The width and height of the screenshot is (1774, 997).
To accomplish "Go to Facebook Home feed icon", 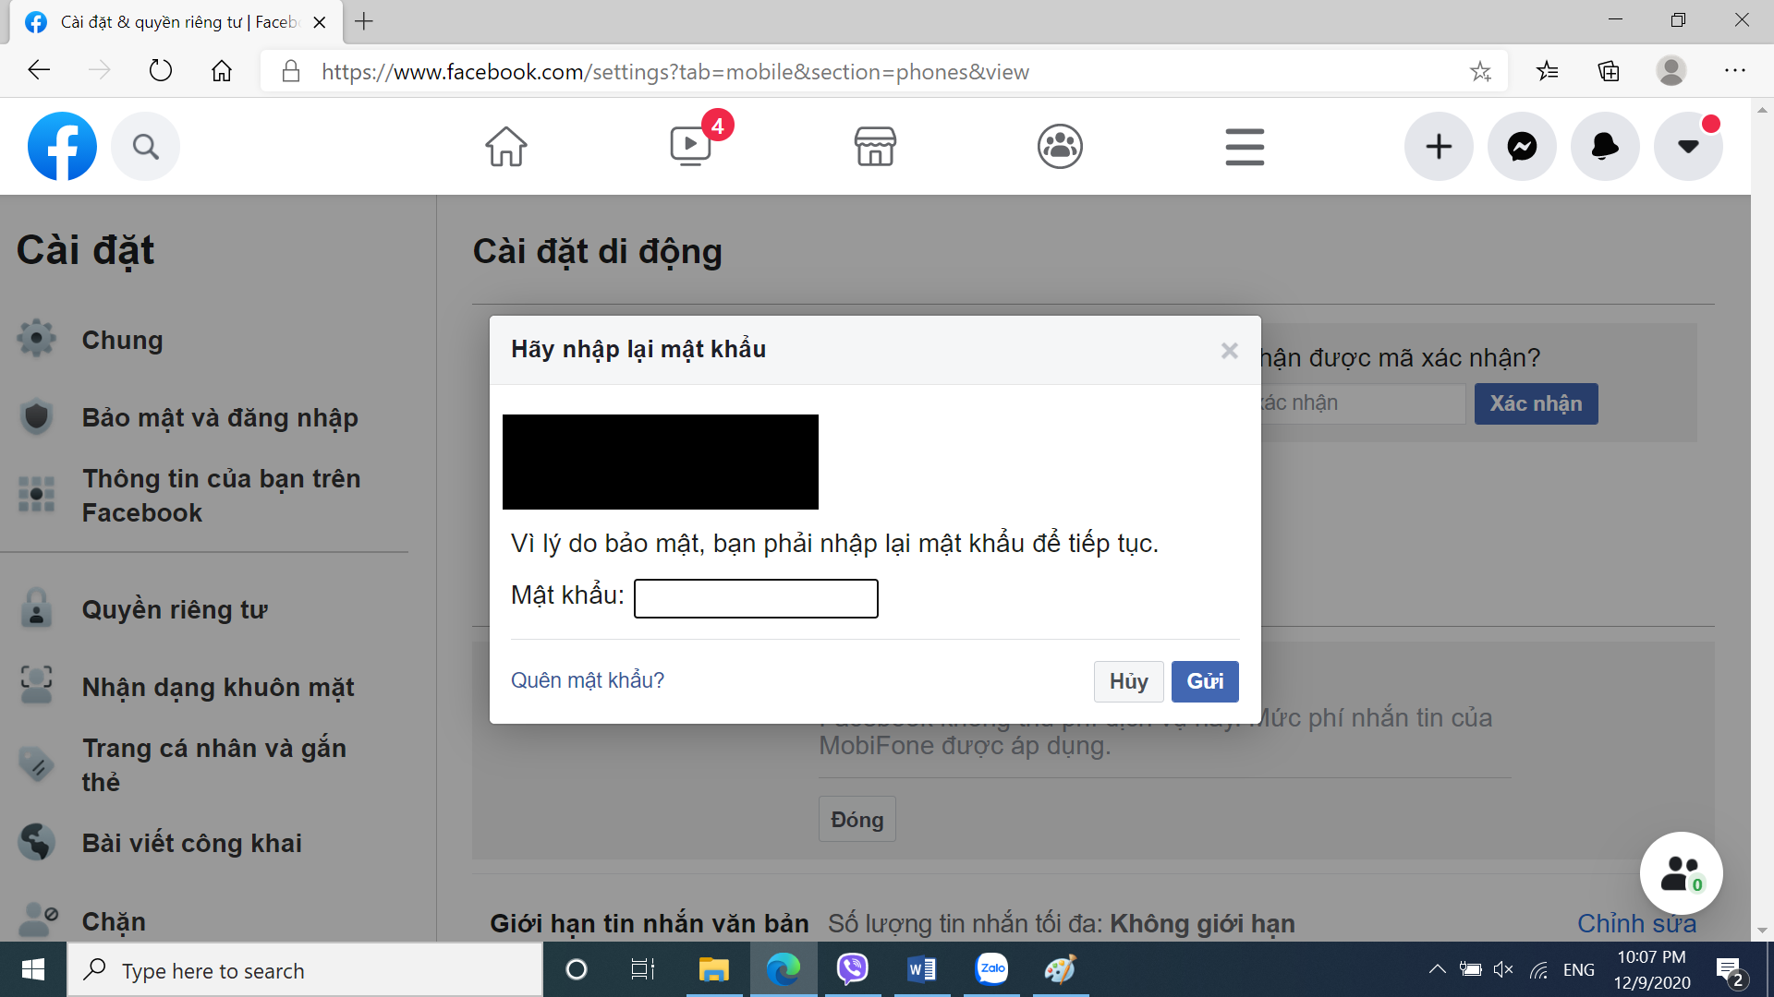I will [506, 146].
